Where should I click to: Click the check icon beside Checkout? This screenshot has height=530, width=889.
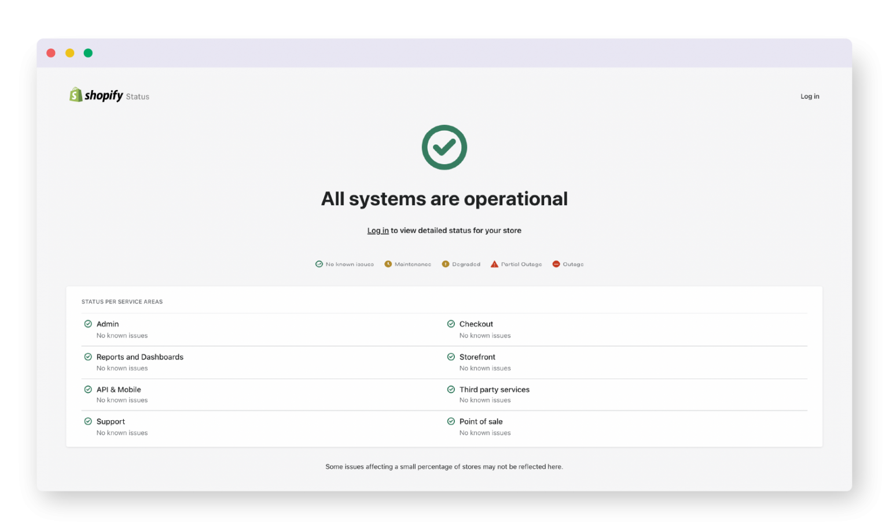(x=451, y=324)
